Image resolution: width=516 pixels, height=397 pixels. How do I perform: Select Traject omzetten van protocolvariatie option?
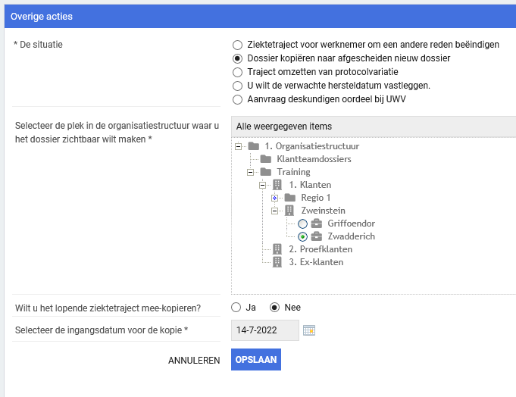point(238,72)
